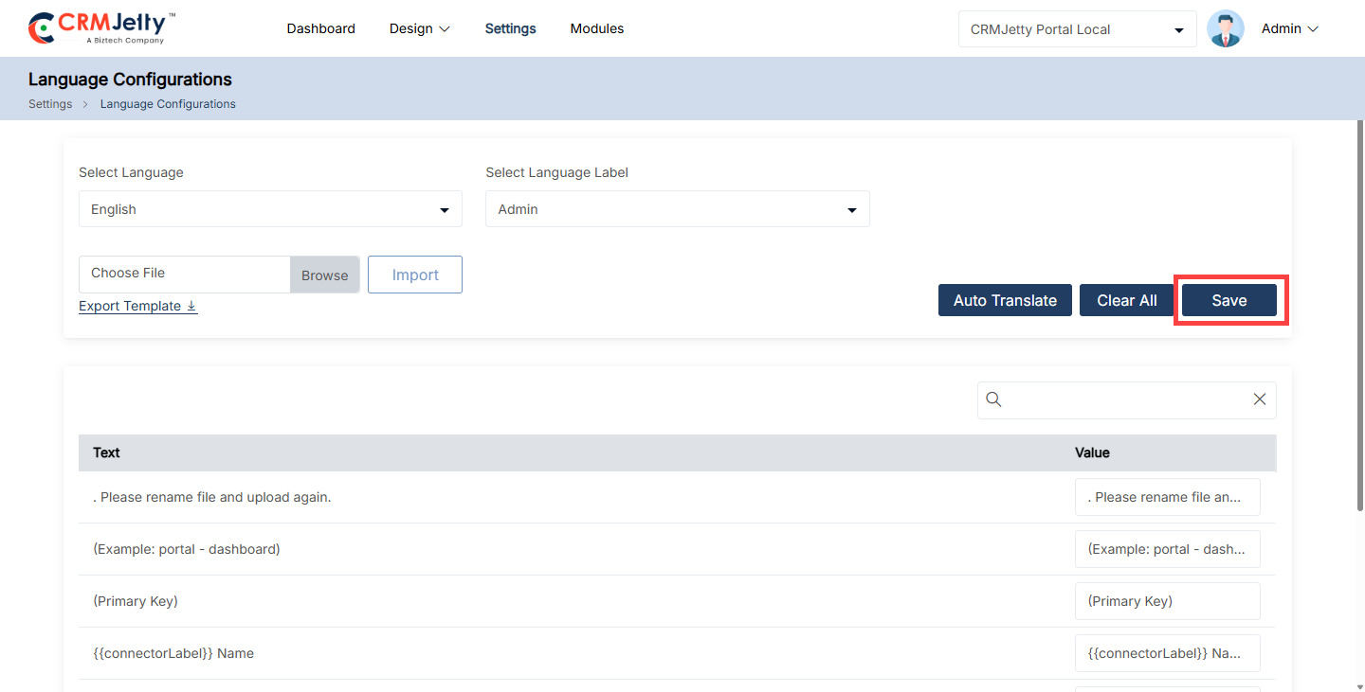Open the Admin user dropdown
The width and height of the screenshot is (1365, 692).
coord(1289,29)
